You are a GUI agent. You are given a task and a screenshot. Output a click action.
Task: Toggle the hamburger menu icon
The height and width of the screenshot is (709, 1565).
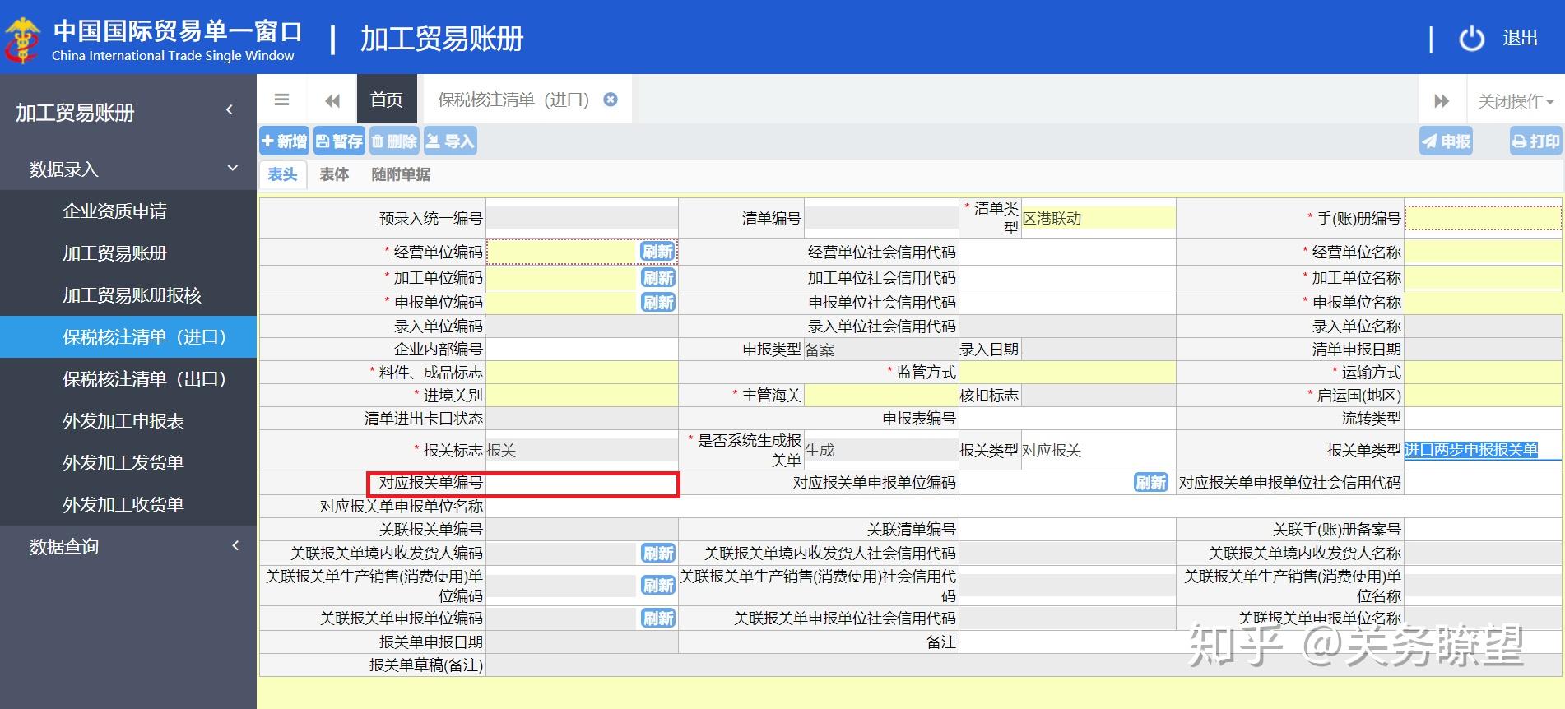pyautogui.click(x=281, y=100)
